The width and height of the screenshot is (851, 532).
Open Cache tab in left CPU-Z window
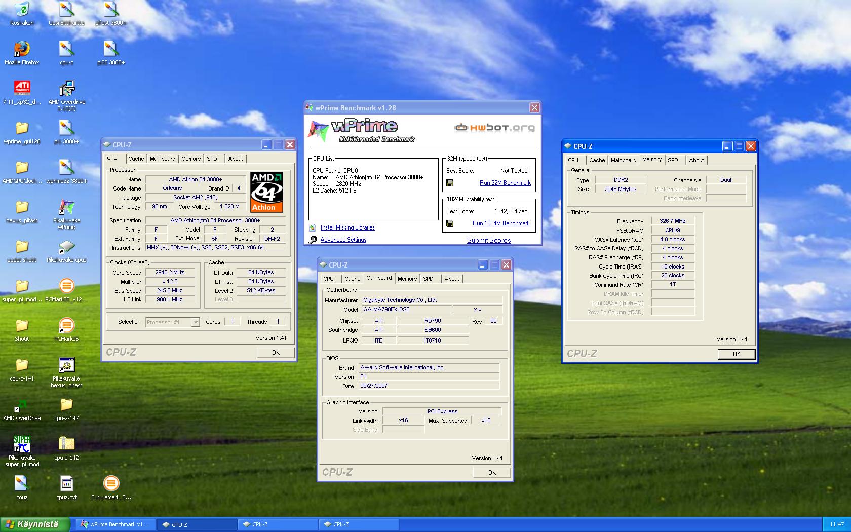click(136, 159)
